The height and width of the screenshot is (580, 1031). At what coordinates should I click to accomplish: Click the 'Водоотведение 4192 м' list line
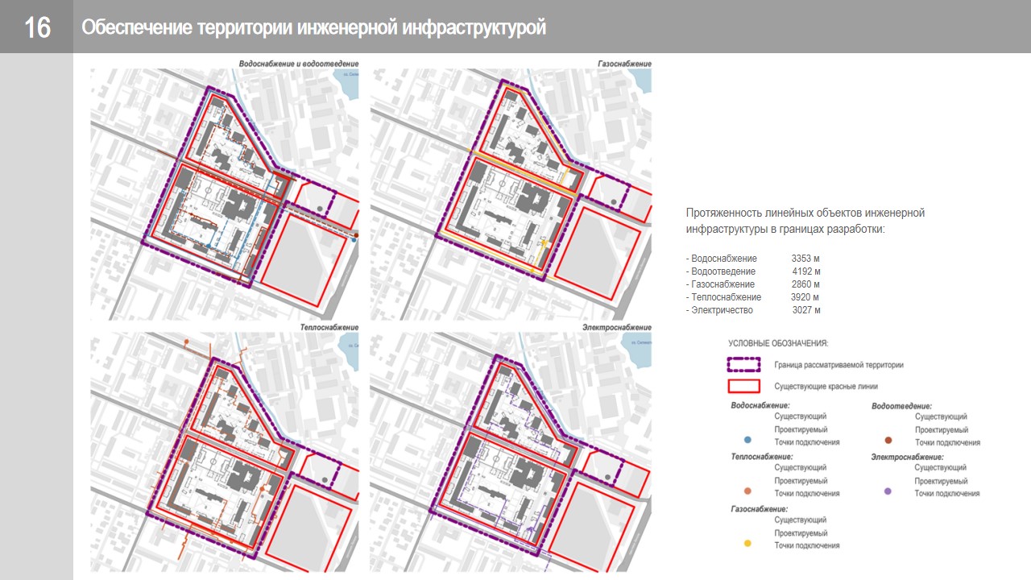pos(752,271)
